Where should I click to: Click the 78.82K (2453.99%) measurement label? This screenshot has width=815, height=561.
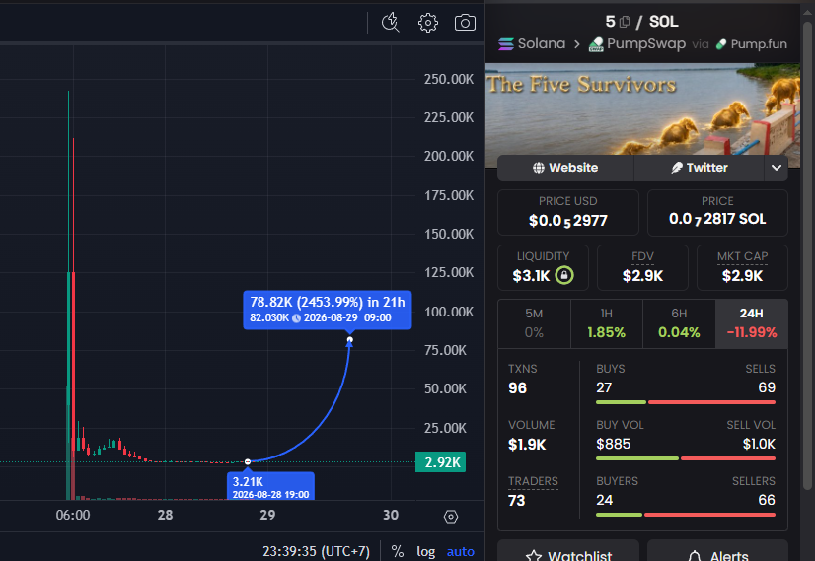[x=328, y=310]
